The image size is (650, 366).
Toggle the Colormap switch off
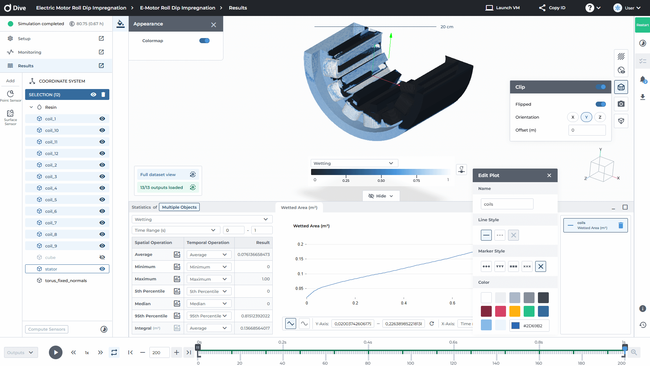tap(204, 40)
